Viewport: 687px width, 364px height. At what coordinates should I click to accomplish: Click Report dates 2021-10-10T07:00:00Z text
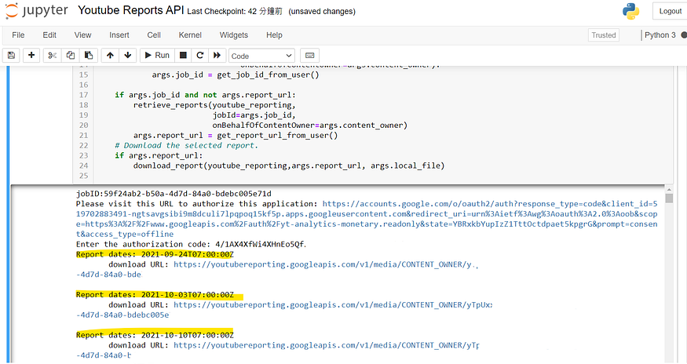click(155, 335)
